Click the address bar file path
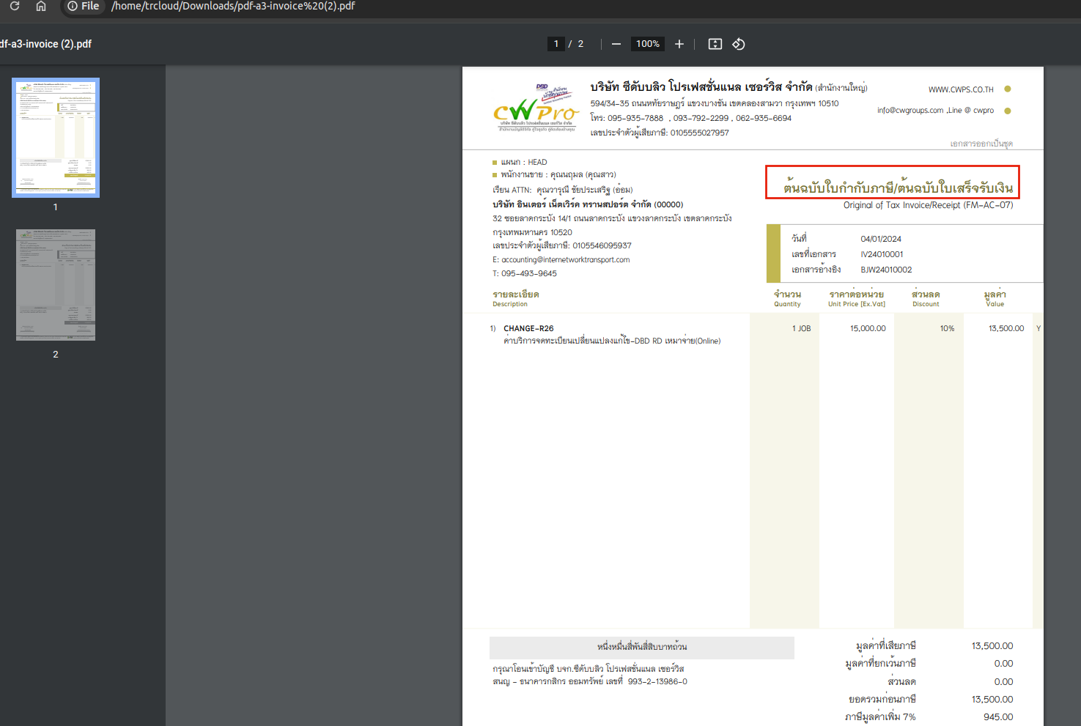The width and height of the screenshot is (1081, 726). click(233, 6)
